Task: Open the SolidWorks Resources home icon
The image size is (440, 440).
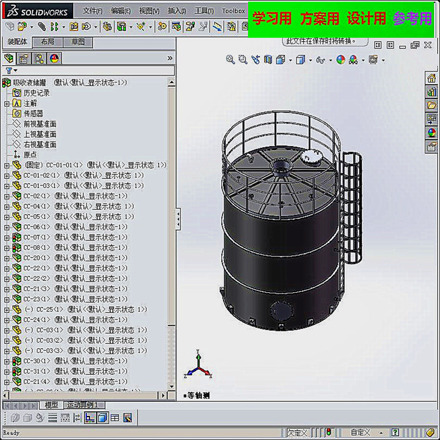Action: pos(432,77)
